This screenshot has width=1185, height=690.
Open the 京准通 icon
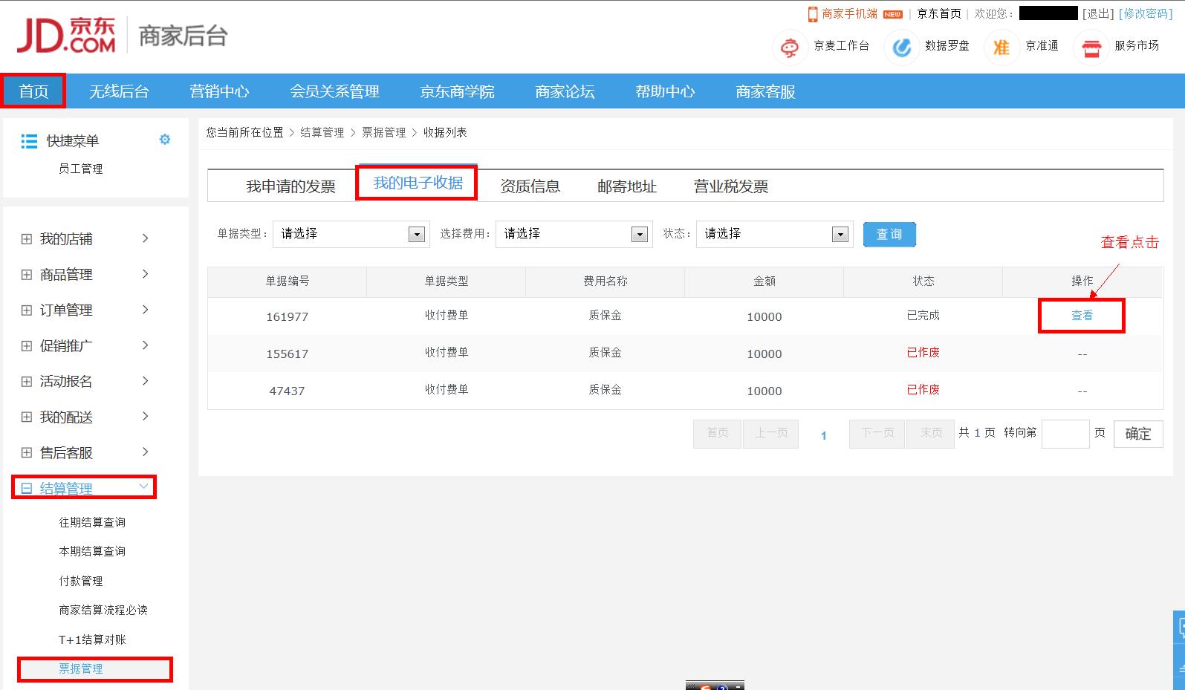tap(1001, 47)
